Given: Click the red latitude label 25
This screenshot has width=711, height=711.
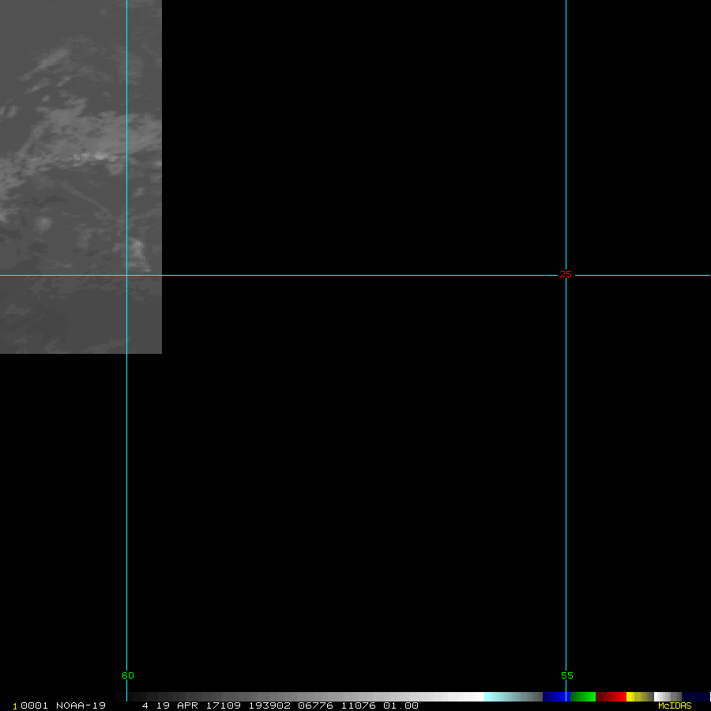Looking at the screenshot, I should coord(566,275).
